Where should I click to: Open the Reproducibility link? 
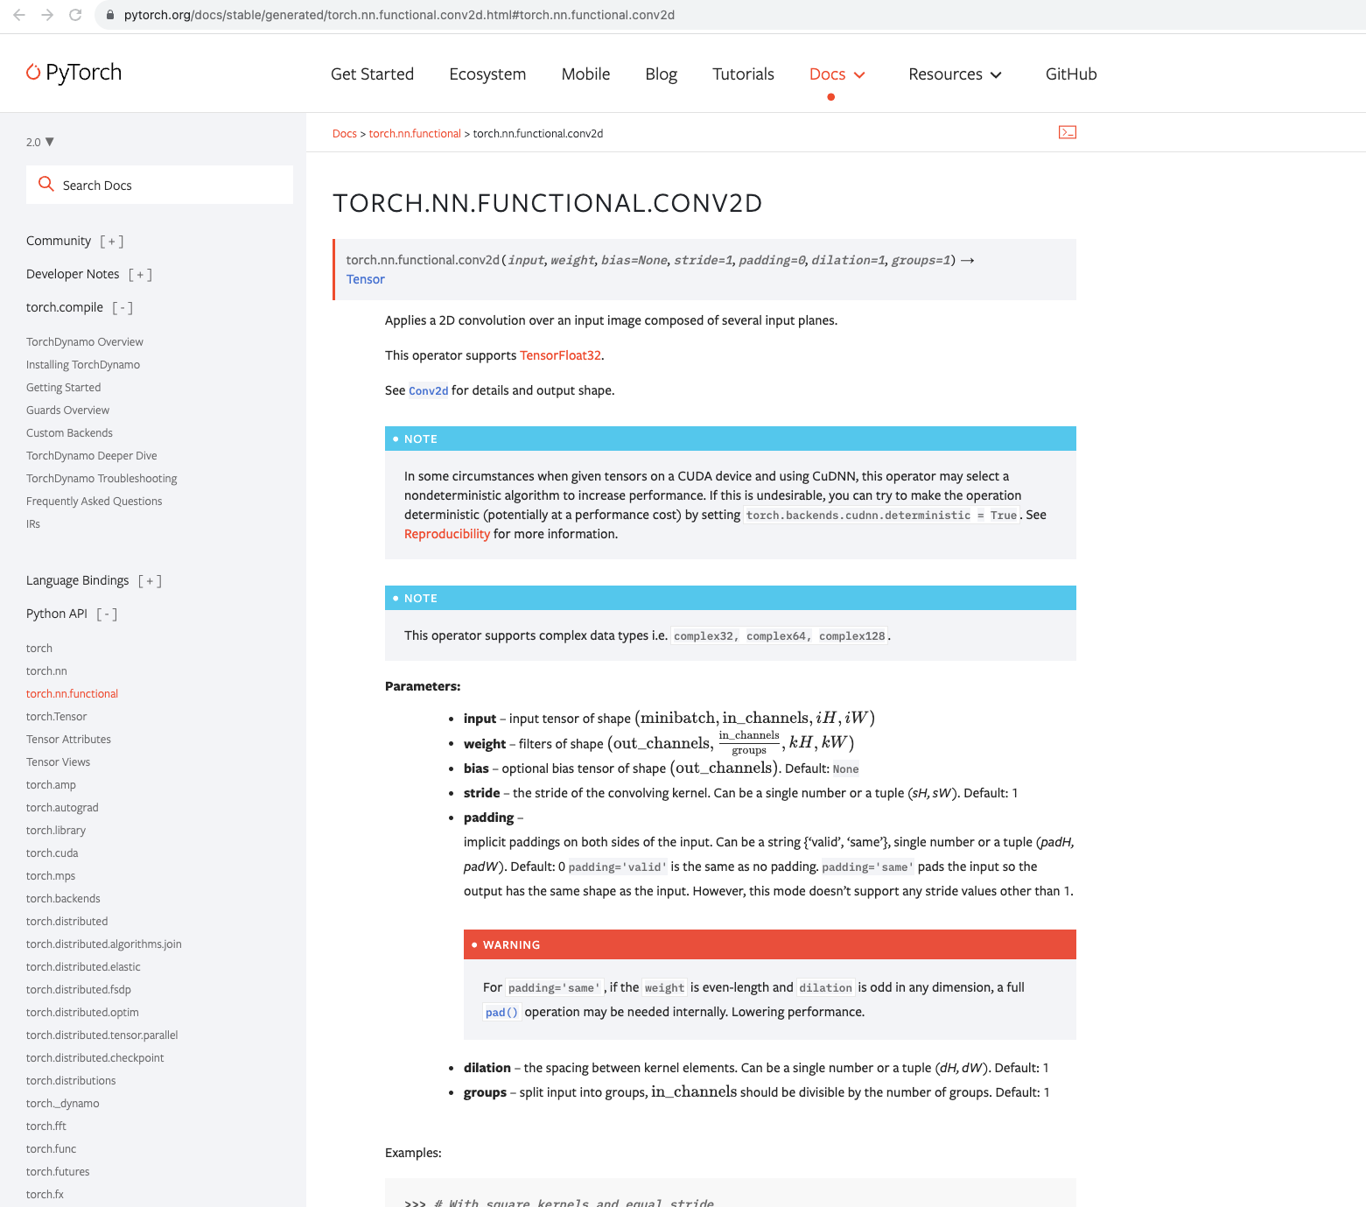[447, 534]
